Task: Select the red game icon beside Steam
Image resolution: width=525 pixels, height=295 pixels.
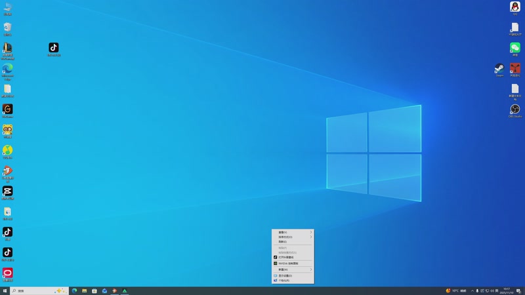Action: (515, 70)
